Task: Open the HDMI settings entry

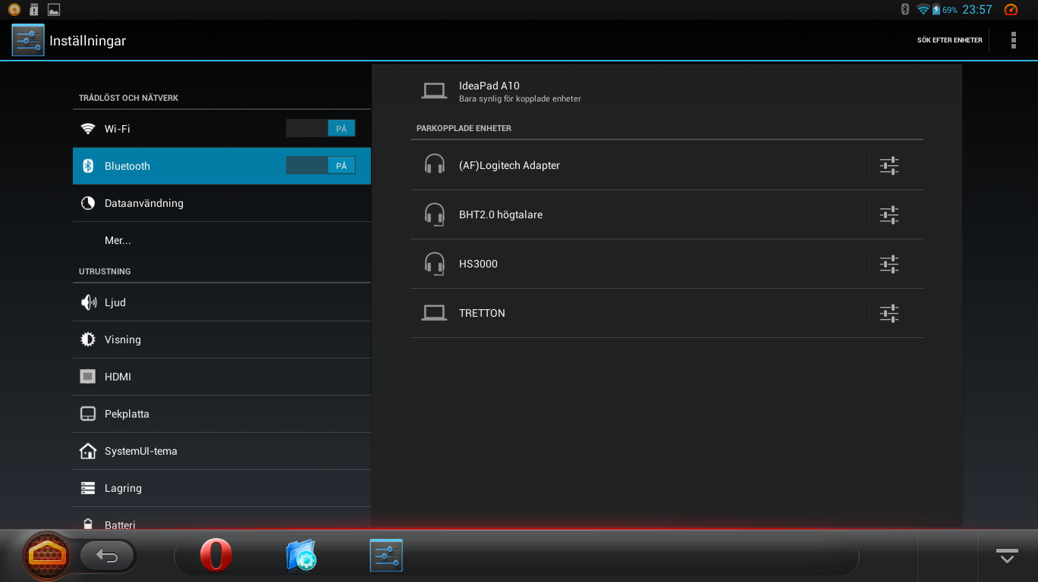Action: pyautogui.click(x=222, y=377)
